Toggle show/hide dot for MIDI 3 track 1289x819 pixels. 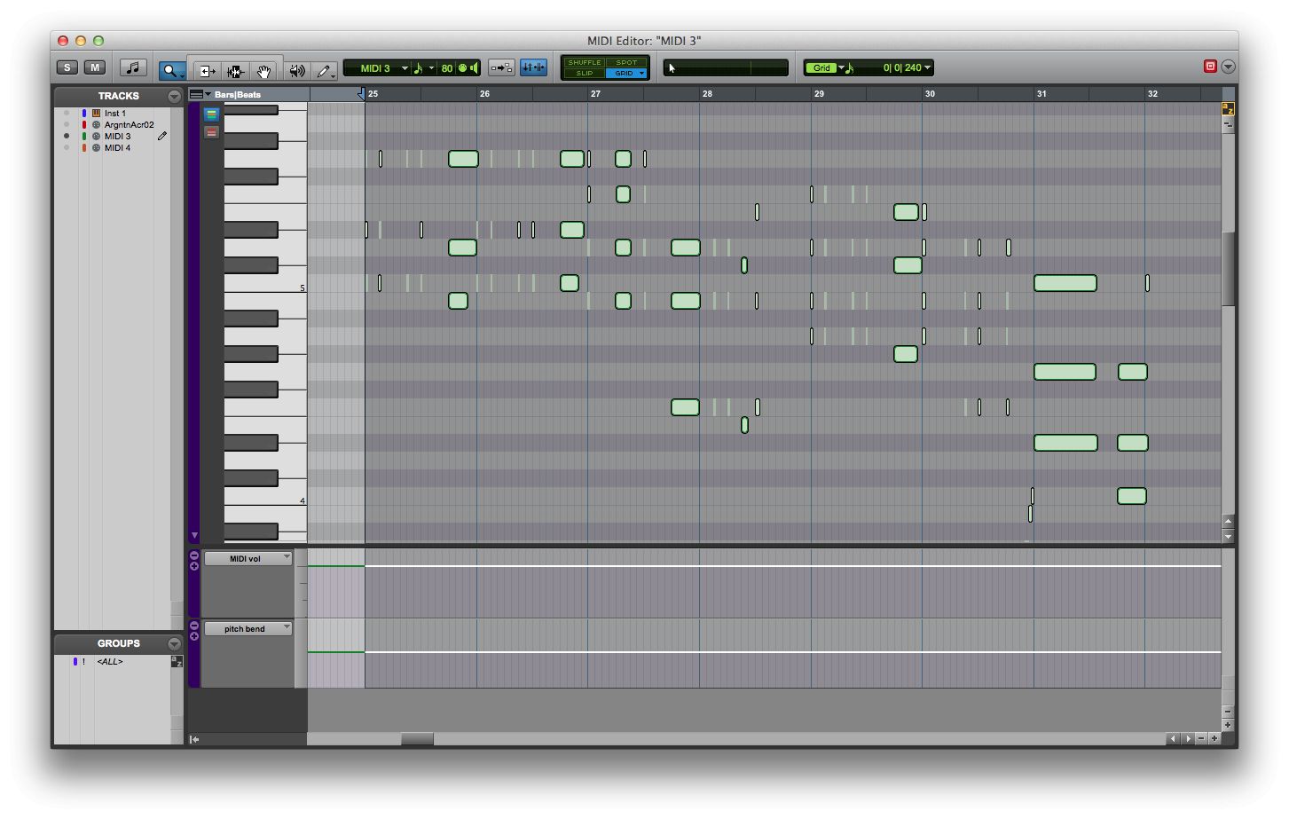tap(67, 137)
